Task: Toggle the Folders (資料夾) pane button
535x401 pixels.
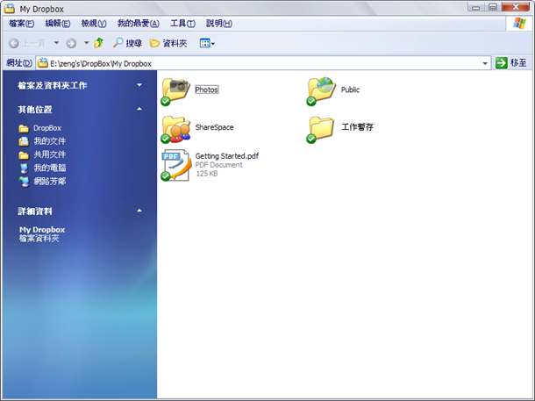Action: click(x=168, y=43)
